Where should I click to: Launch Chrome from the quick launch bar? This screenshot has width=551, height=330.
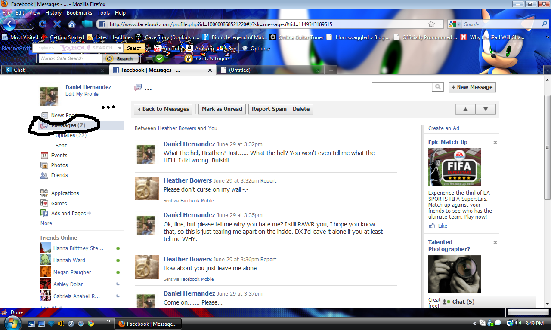(x=91, y=323)
